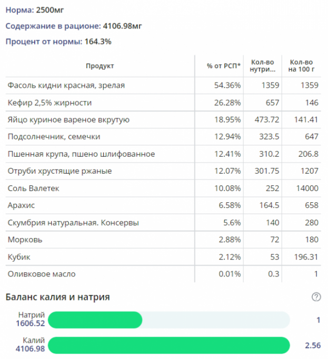Click the Кол-во нутри... column header
Viewport: 328px width, 359px height.
pyautogui.click(x=263, y=65)
